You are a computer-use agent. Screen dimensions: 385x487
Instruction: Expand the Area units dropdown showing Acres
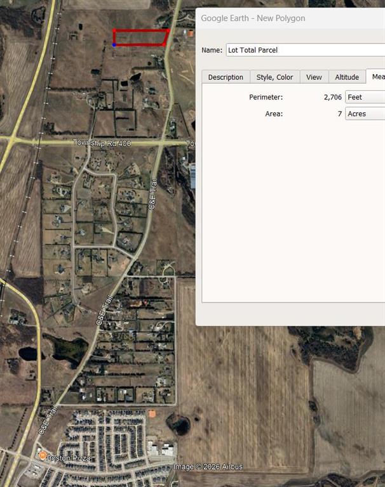(365, 114)
